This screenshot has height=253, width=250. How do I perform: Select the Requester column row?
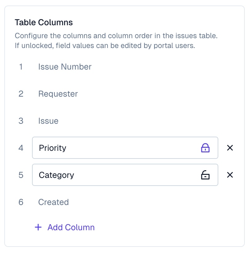click(58, 94)
